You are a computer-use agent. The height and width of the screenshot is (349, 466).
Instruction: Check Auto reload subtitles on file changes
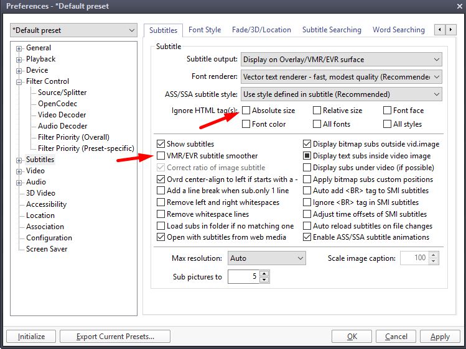pos(307,226)
